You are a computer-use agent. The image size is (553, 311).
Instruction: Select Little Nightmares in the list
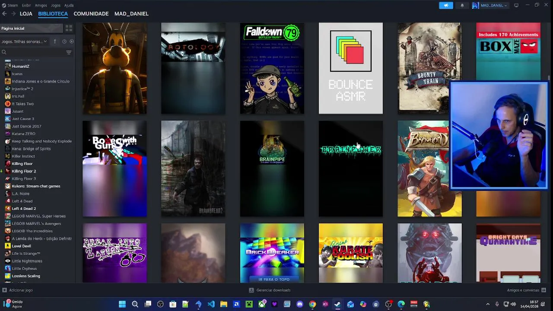27,261
